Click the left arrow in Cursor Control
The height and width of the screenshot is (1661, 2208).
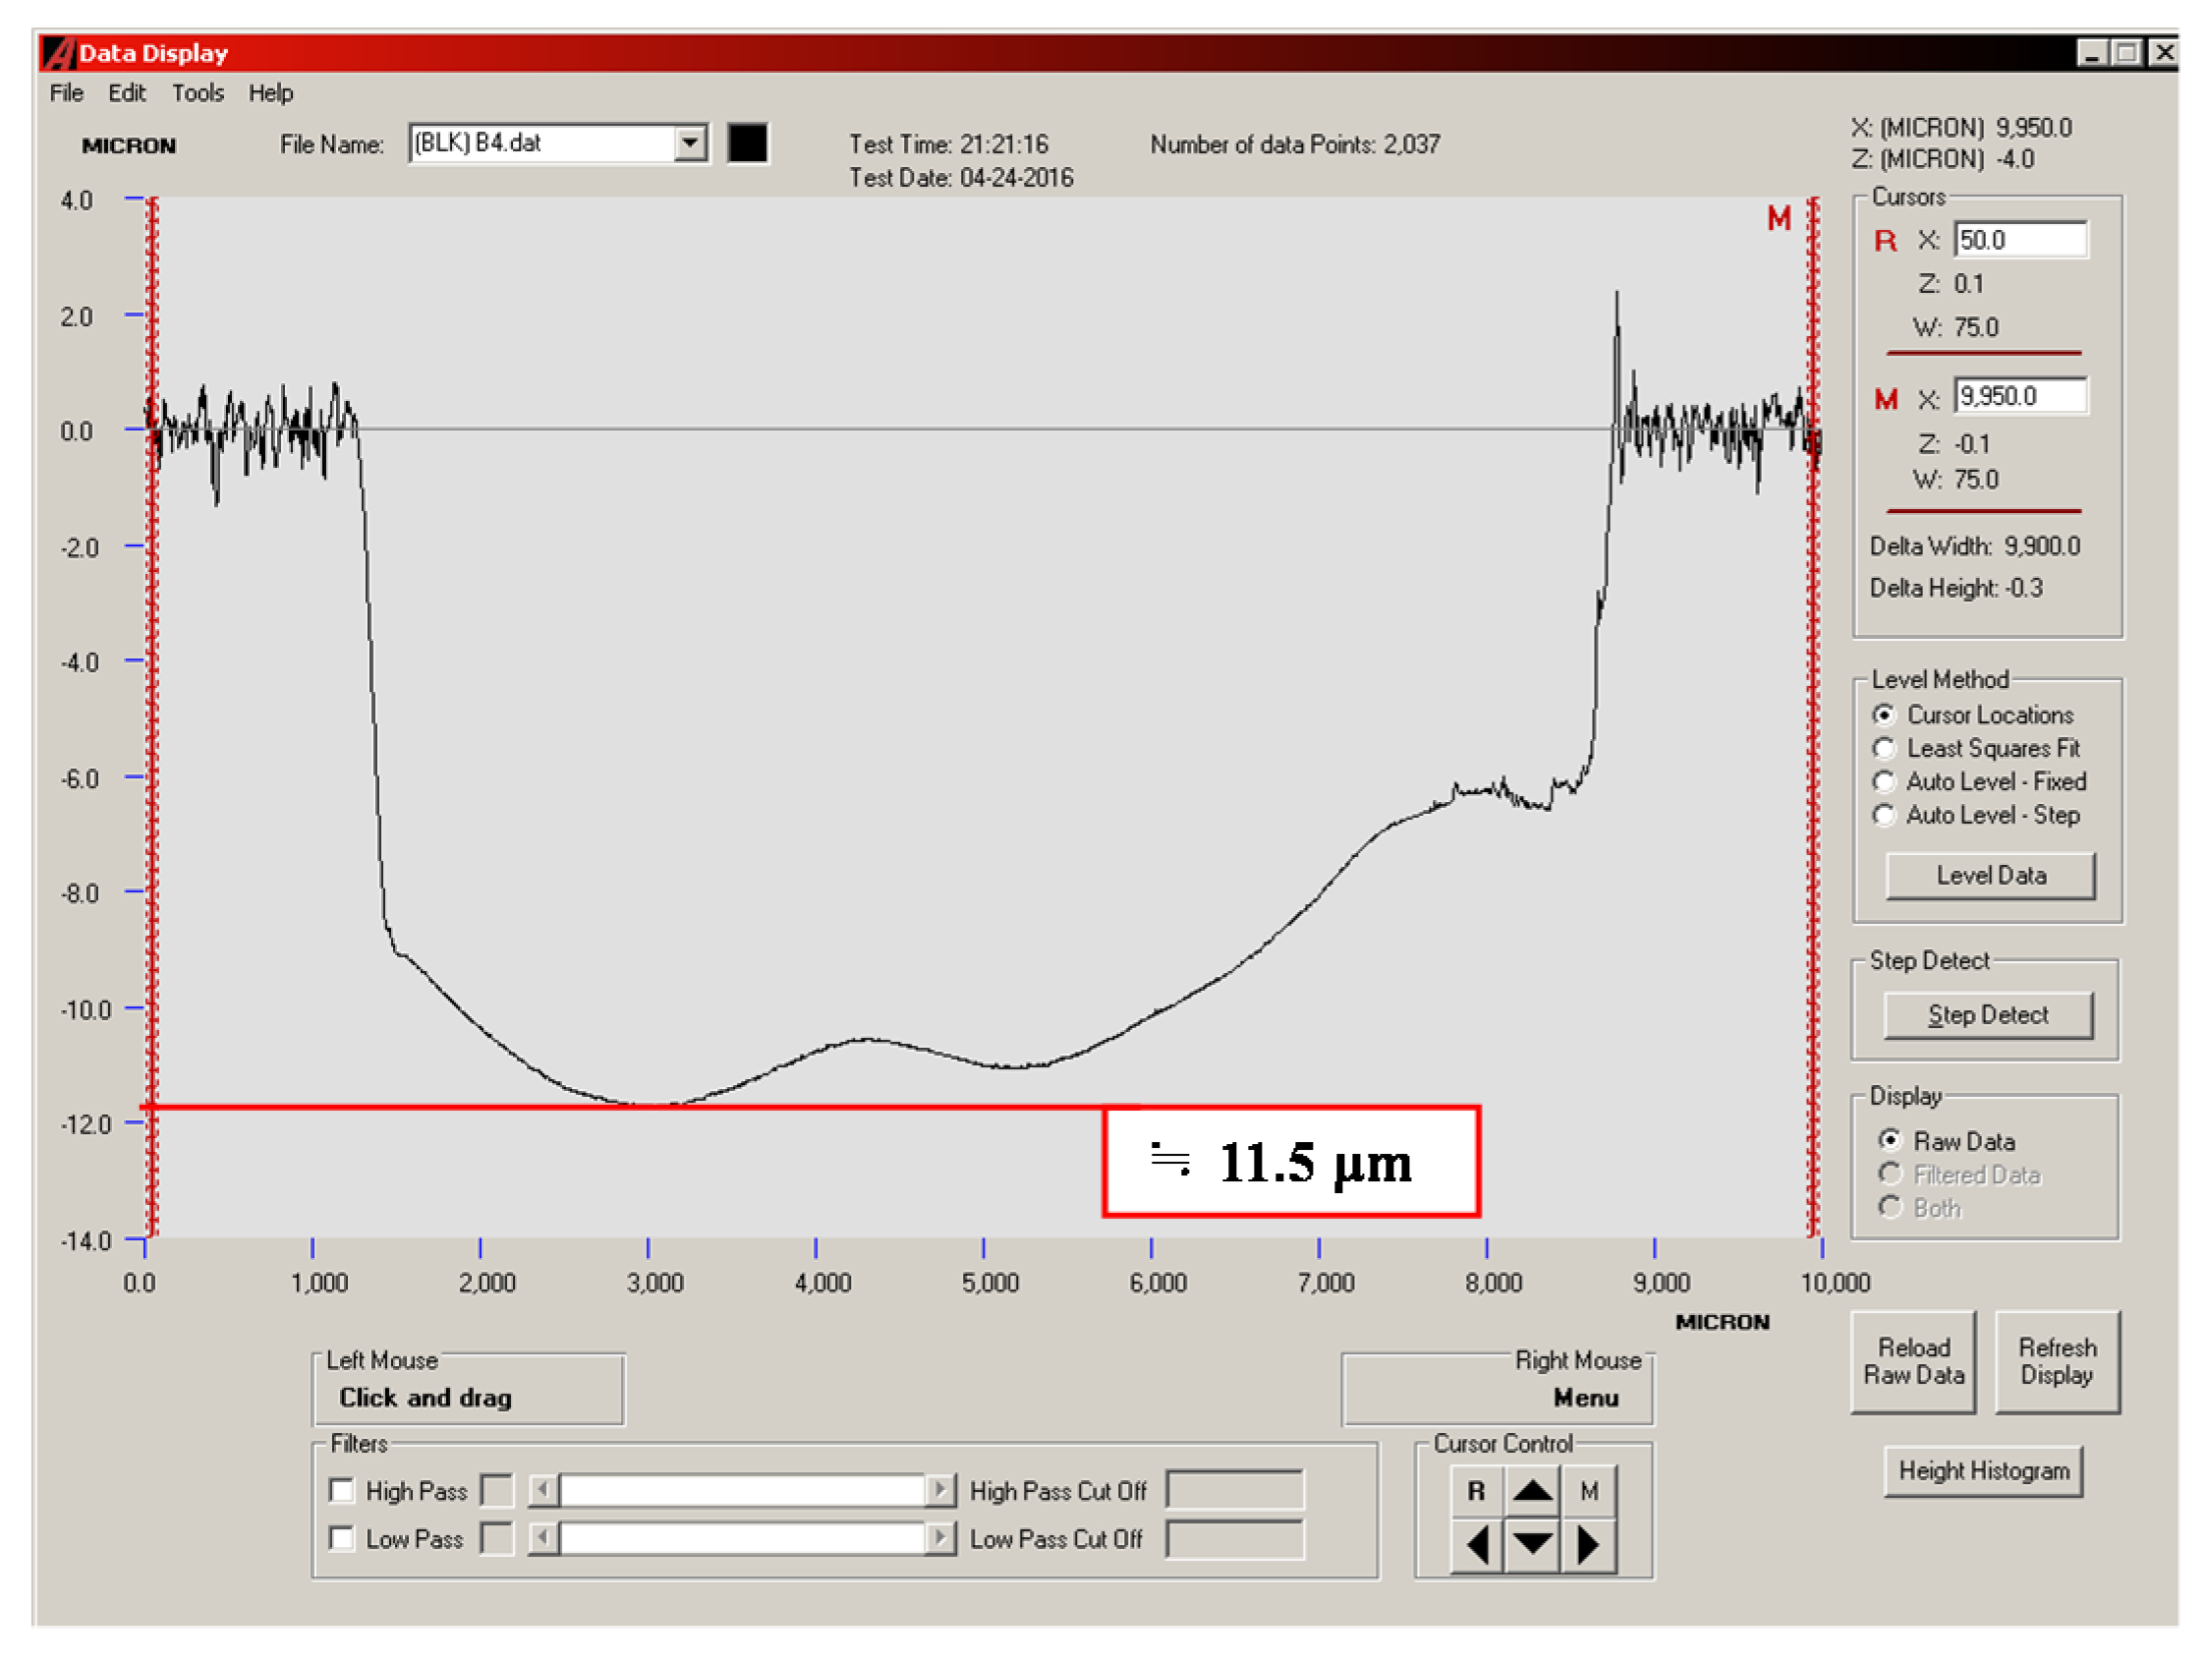[1477, 1545]
